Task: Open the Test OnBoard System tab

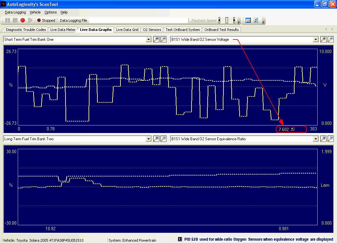Action: (183, 30)
